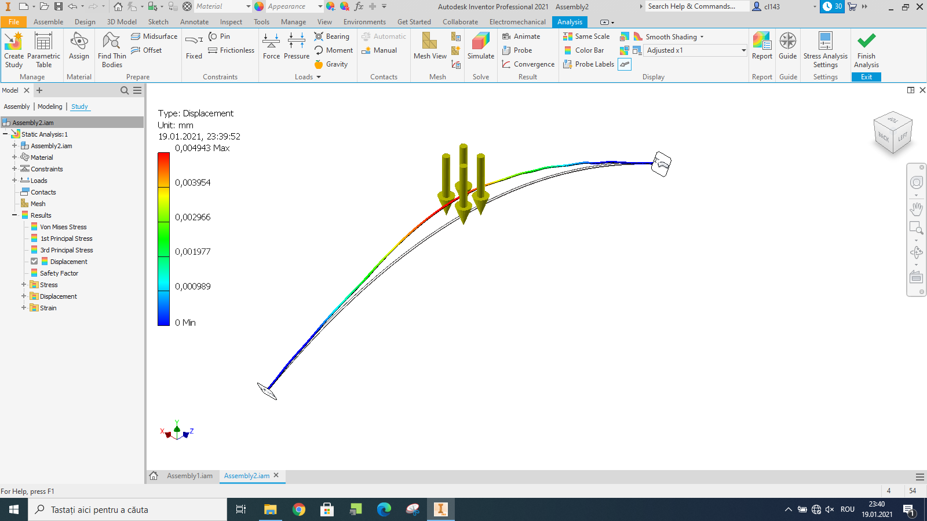The width and height of the screenshot is (927, 521).
Task: Click the ViewCube in the viewport
Action: pos(893,132)
